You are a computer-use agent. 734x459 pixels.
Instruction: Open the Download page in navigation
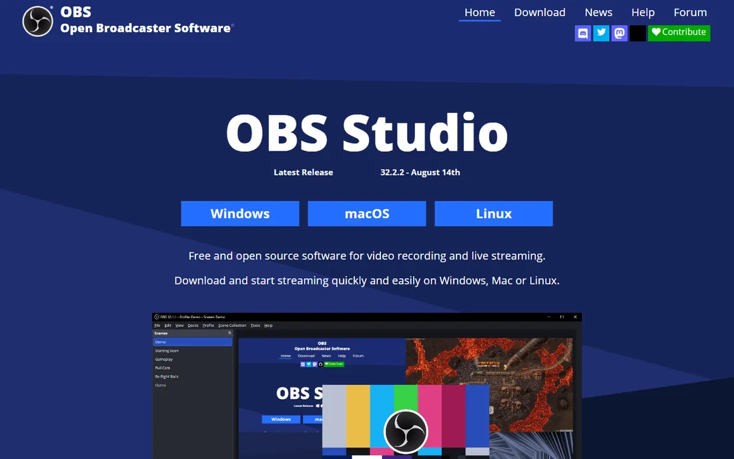click(x=540, y=13)
